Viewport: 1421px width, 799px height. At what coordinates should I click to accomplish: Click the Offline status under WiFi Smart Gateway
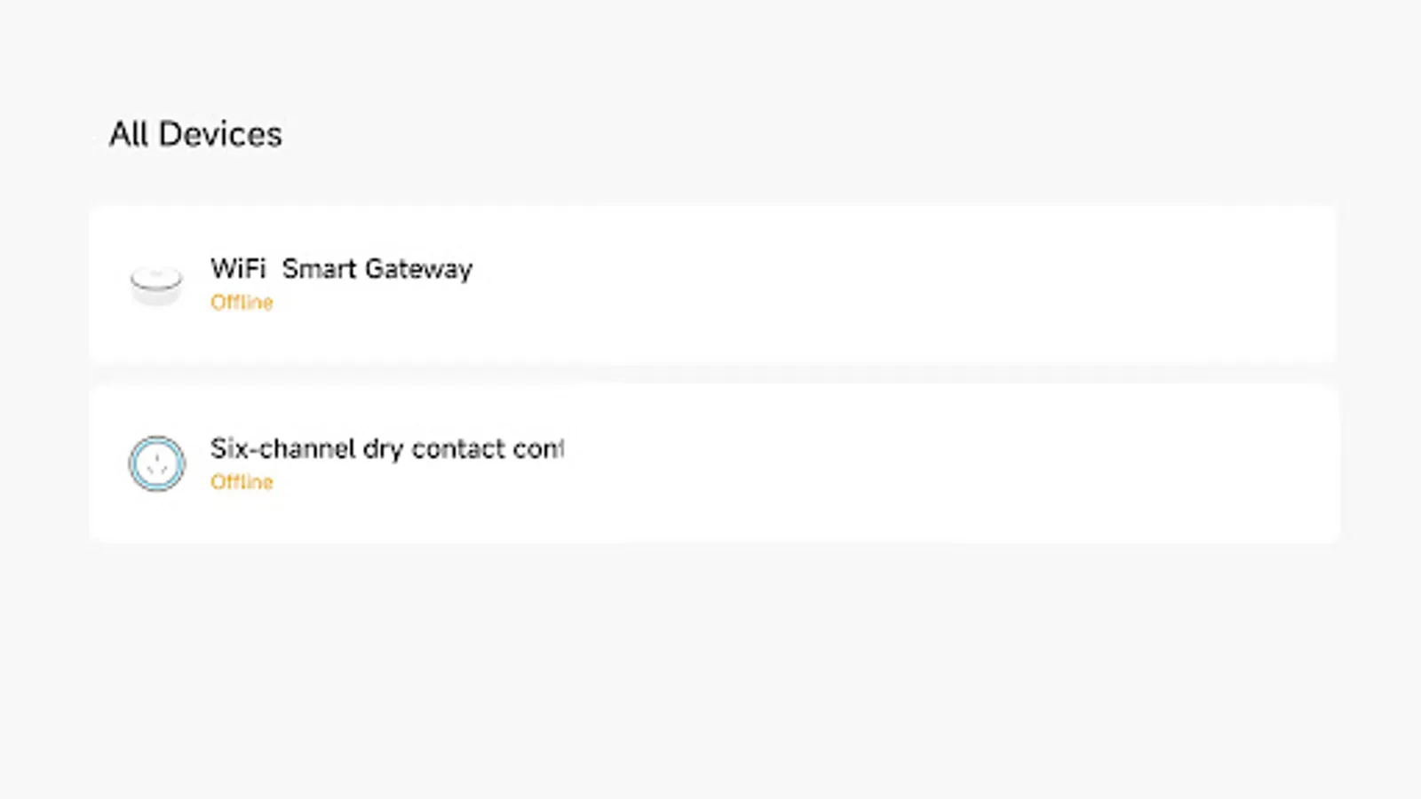click(242, 302)
